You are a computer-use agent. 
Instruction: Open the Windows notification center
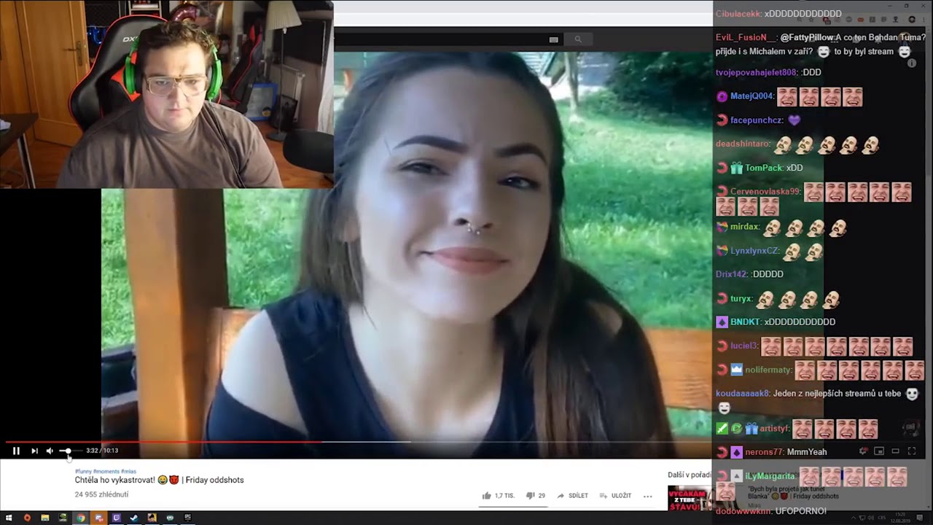919,518
